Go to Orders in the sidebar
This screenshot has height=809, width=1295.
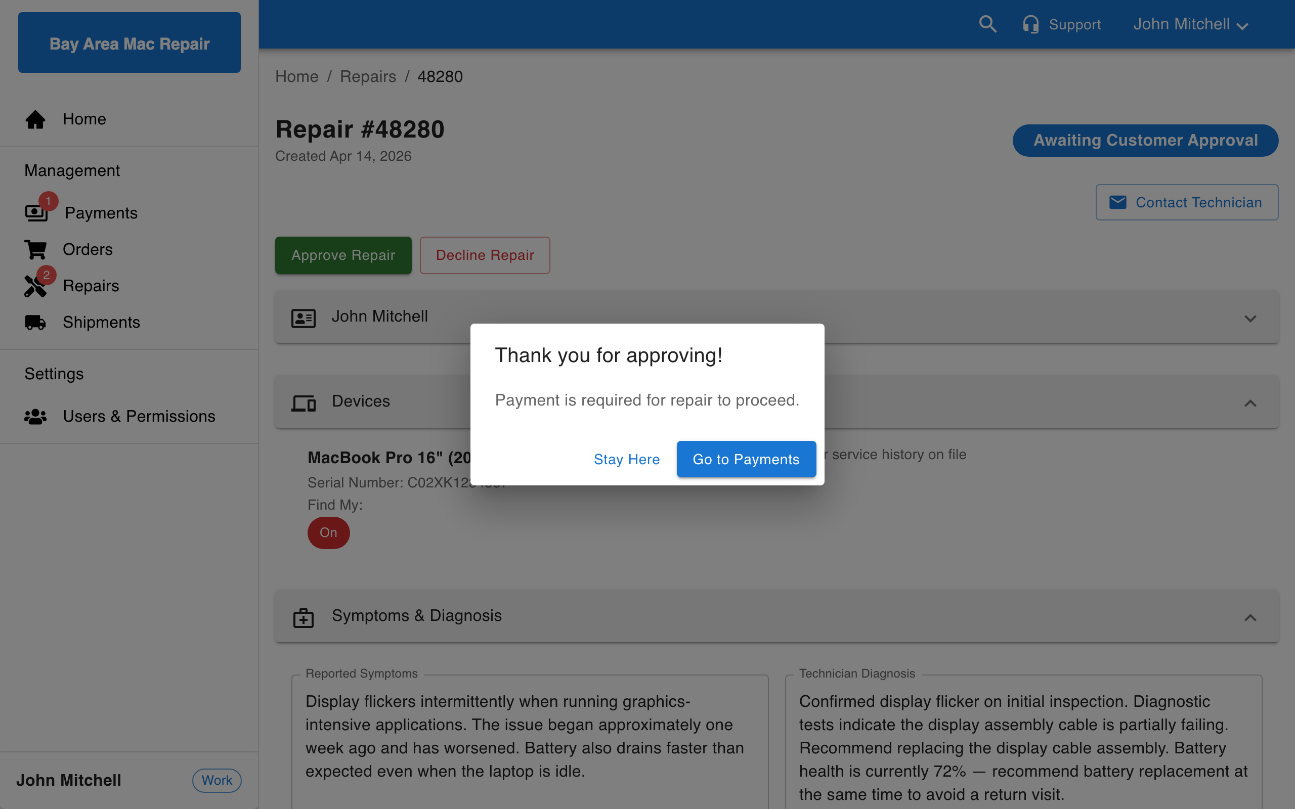[x=88, y=249]
